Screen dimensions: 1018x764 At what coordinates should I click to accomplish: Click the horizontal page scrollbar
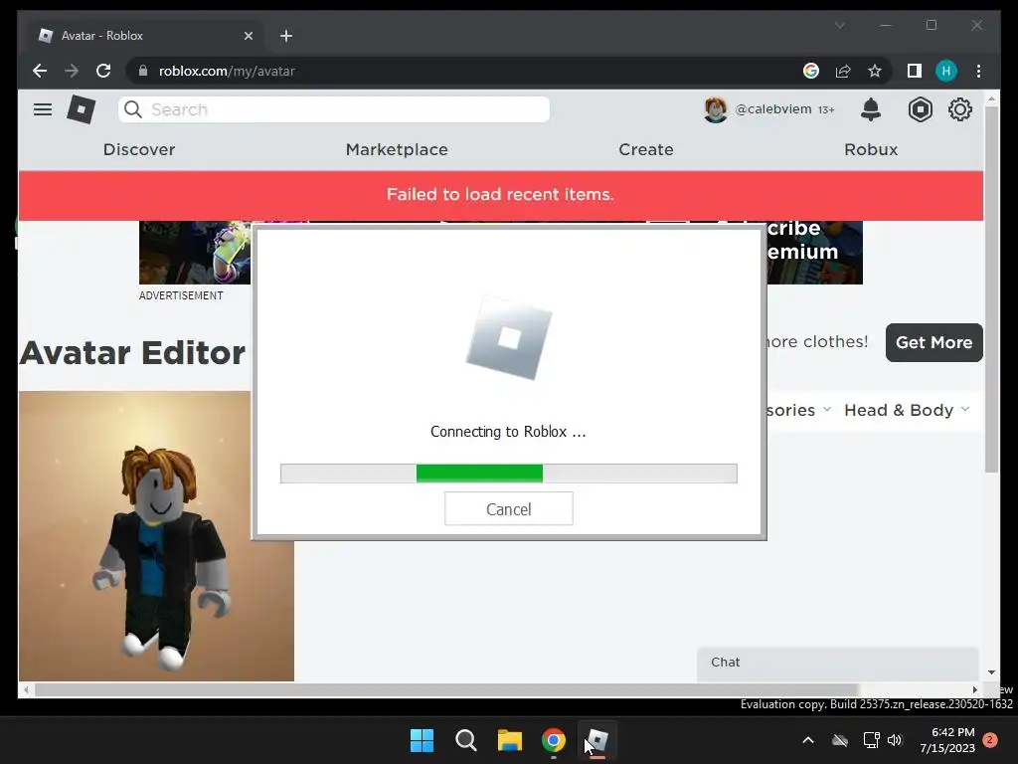pyautogui.click(x=446, y=690)
